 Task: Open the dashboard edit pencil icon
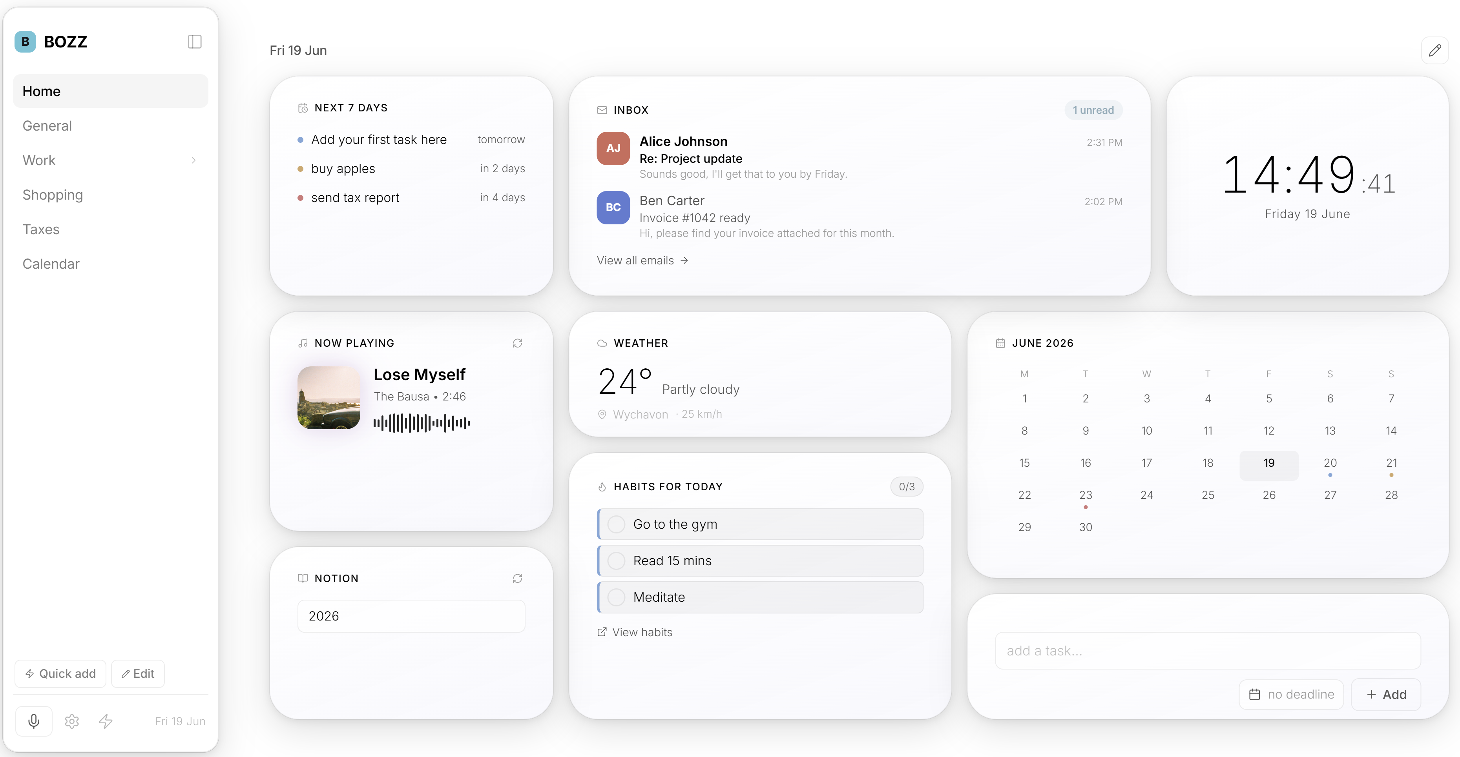[x=1434, y=51]
